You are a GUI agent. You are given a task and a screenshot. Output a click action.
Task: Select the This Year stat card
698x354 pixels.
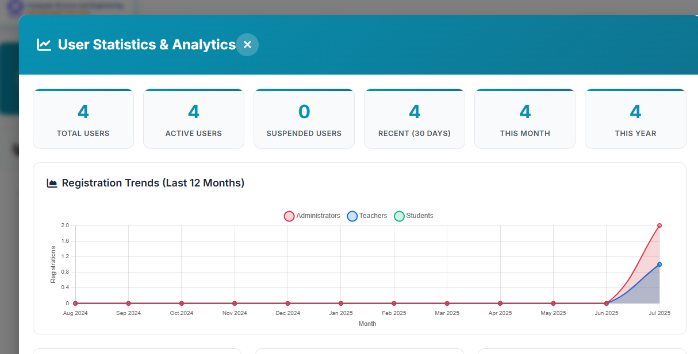tap(635, 119)
